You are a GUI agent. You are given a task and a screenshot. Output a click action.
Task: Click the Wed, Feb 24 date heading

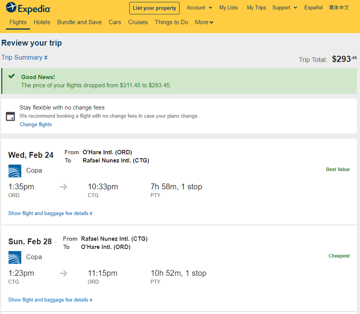coord(31,155)
